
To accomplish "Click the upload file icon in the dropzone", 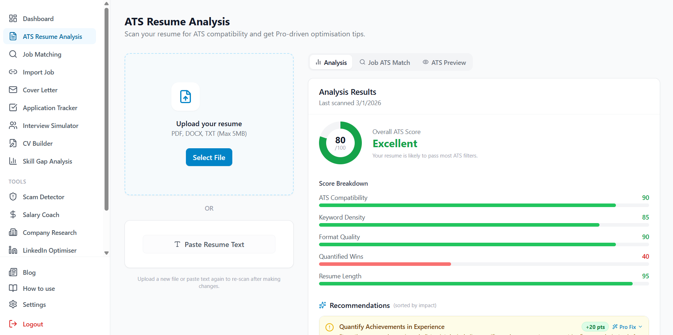I will pyautogui.click(x=186, y=97).
